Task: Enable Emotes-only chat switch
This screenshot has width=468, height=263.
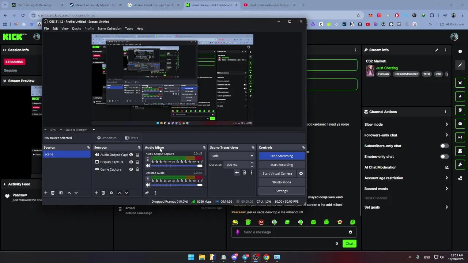Action: coord(444,157)
